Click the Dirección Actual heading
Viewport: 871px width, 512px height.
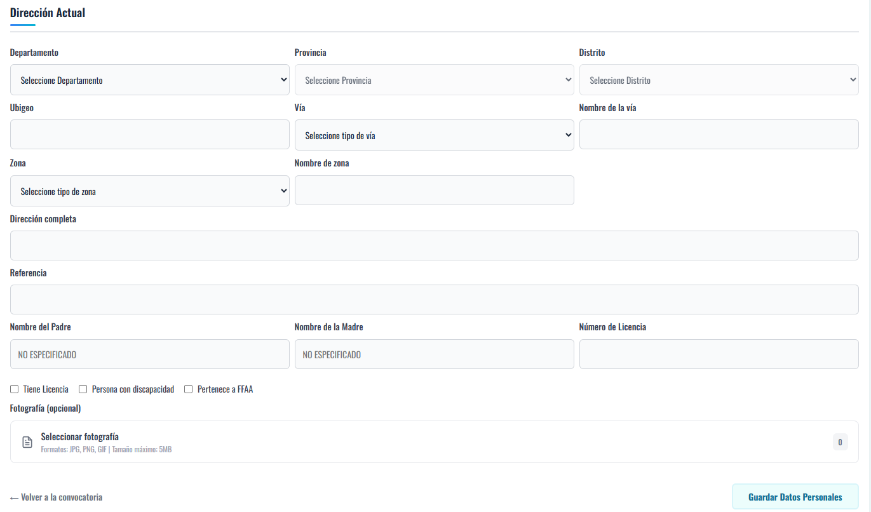[x=48, y=13]
